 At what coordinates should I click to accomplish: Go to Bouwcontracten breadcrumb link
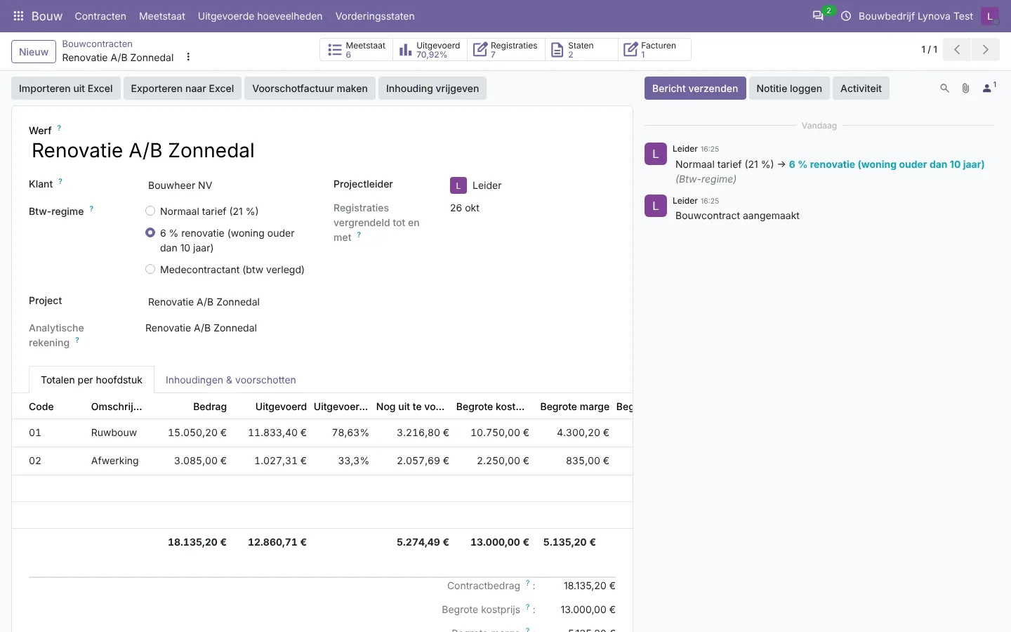(97, 44)
